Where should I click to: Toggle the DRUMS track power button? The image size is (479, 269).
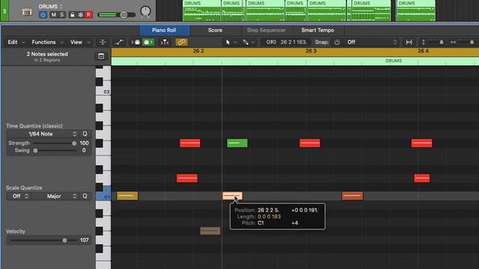click(43, 15)
